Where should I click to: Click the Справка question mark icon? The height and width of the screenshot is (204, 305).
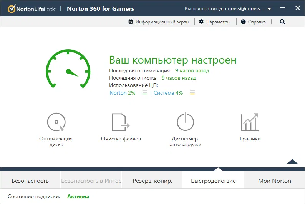pyautogui.click(x=243, y=22)
